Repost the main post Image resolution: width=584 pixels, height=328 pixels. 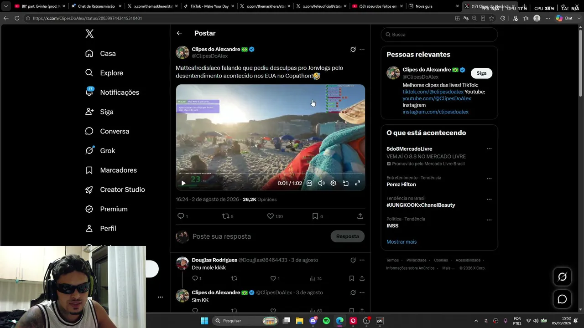pyautogui.click(x=227, y=216)
